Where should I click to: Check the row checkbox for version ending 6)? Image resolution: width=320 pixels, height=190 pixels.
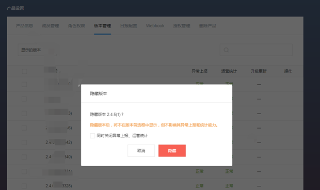click(24, 128)
